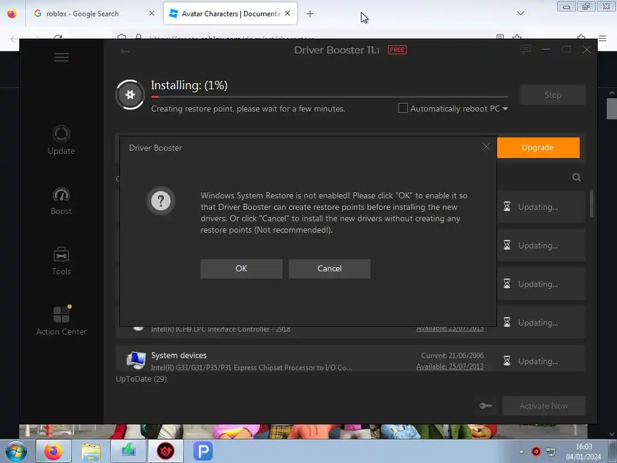Click Intel G33/G31/P35/P31 Express Chipset text
This screenshot has width=617, height=463.
pyautogui.click(x=251, y=368)
